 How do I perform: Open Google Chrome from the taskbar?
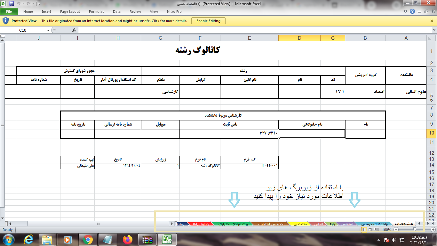coord(88,239)
